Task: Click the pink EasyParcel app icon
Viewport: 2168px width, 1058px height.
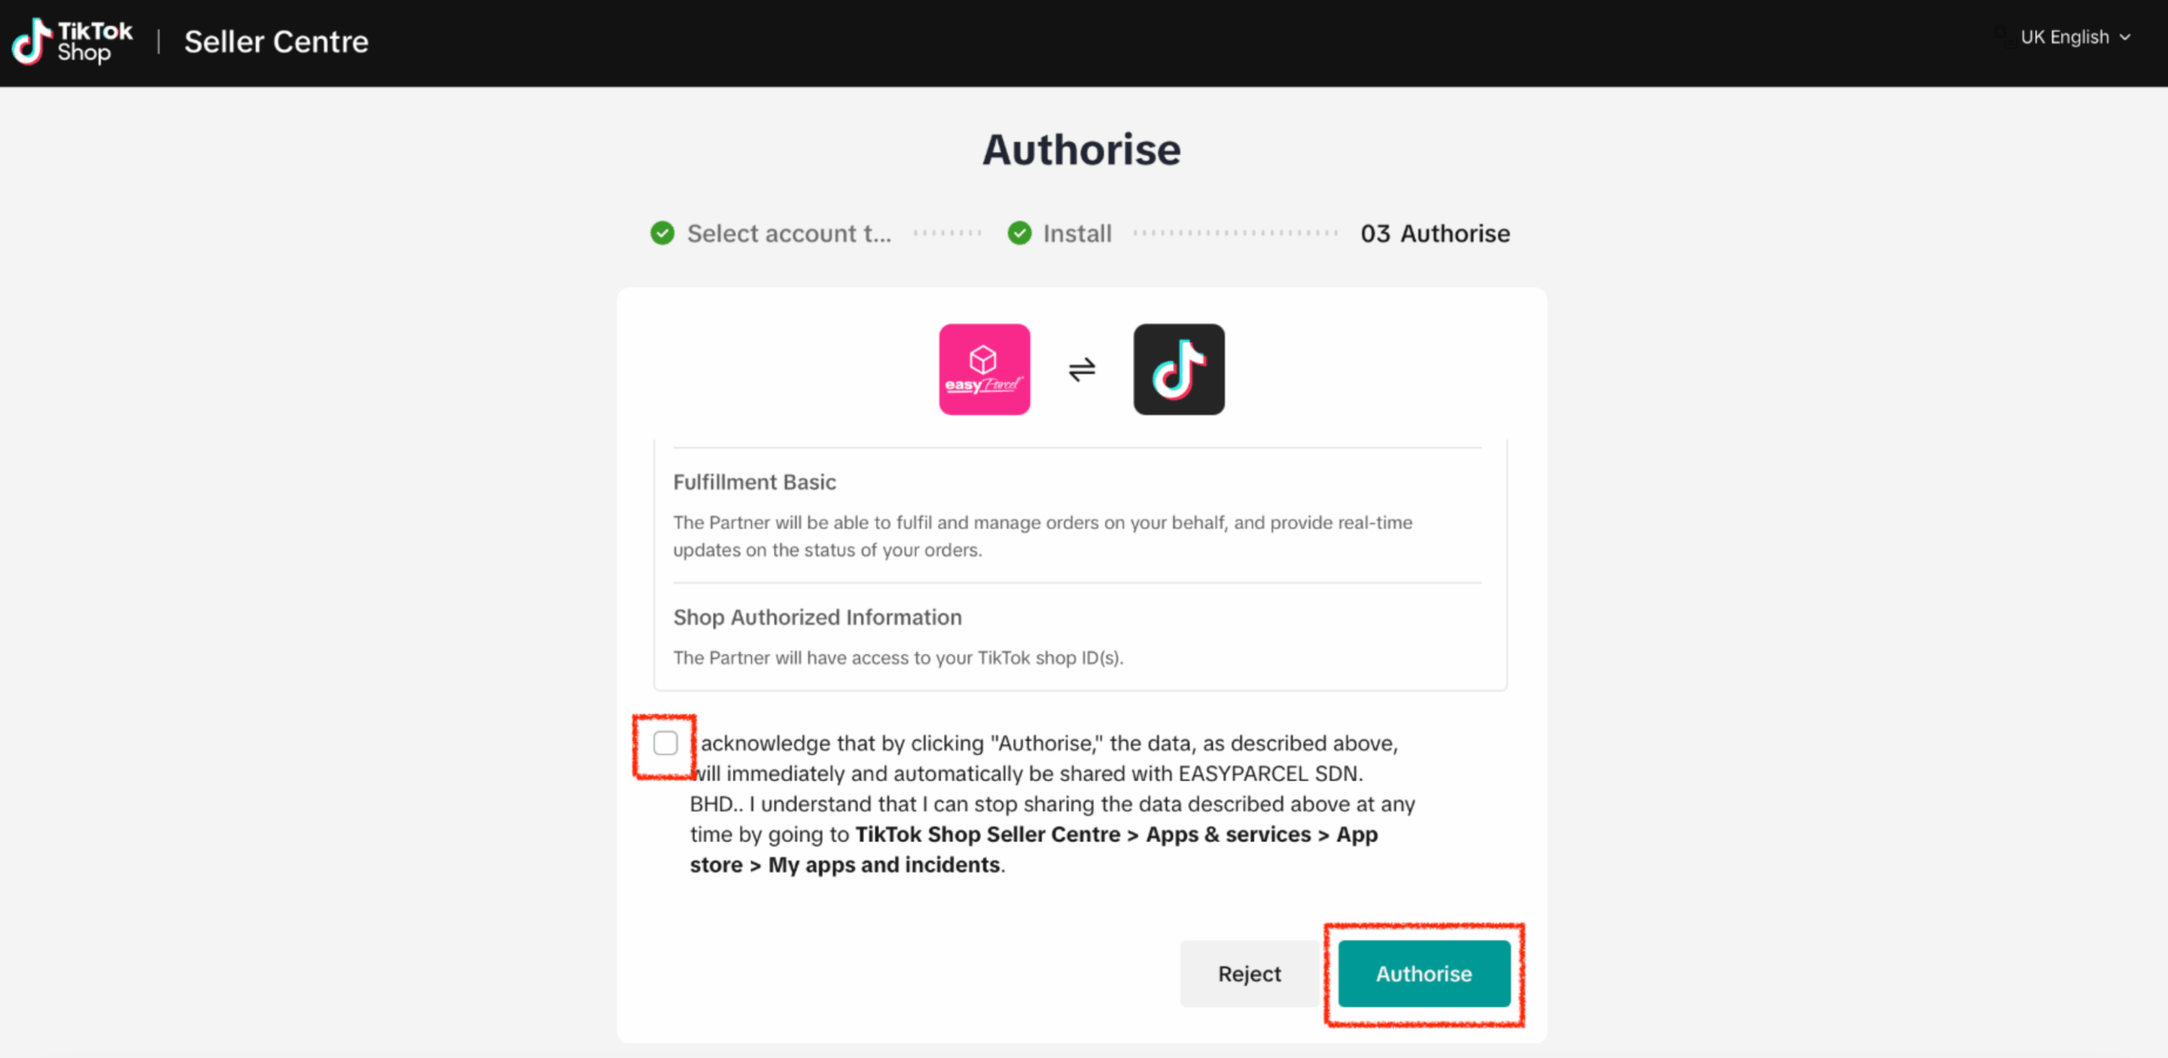Action: pos(984,369)
